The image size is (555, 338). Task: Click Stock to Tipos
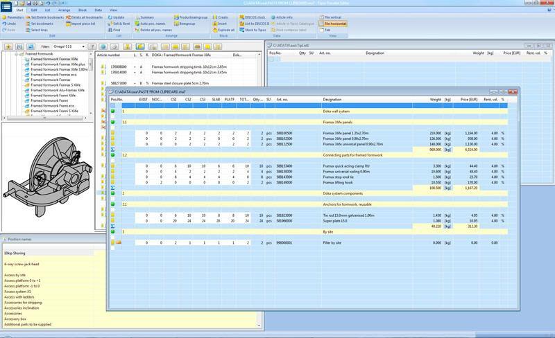click(253, 30)
